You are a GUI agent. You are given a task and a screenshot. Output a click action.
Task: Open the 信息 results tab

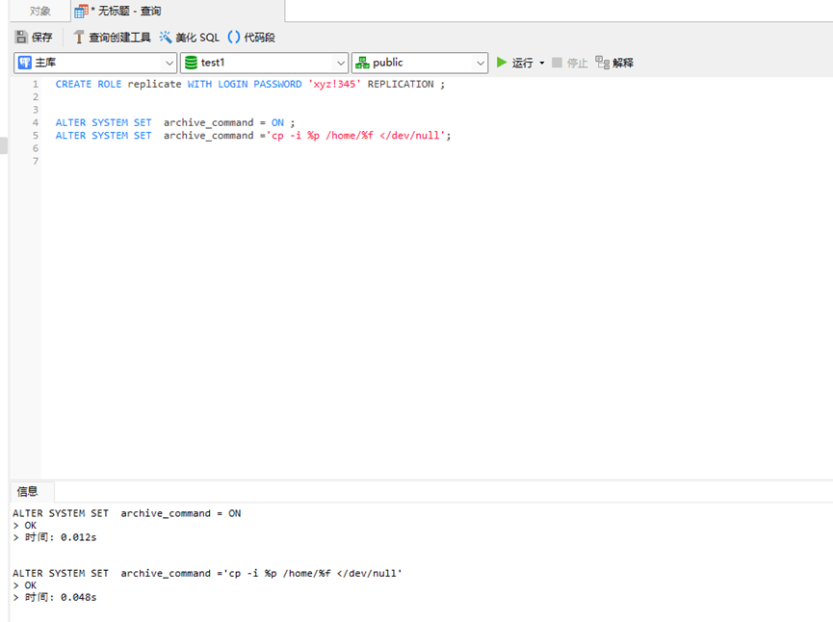[x=32, y=491]
